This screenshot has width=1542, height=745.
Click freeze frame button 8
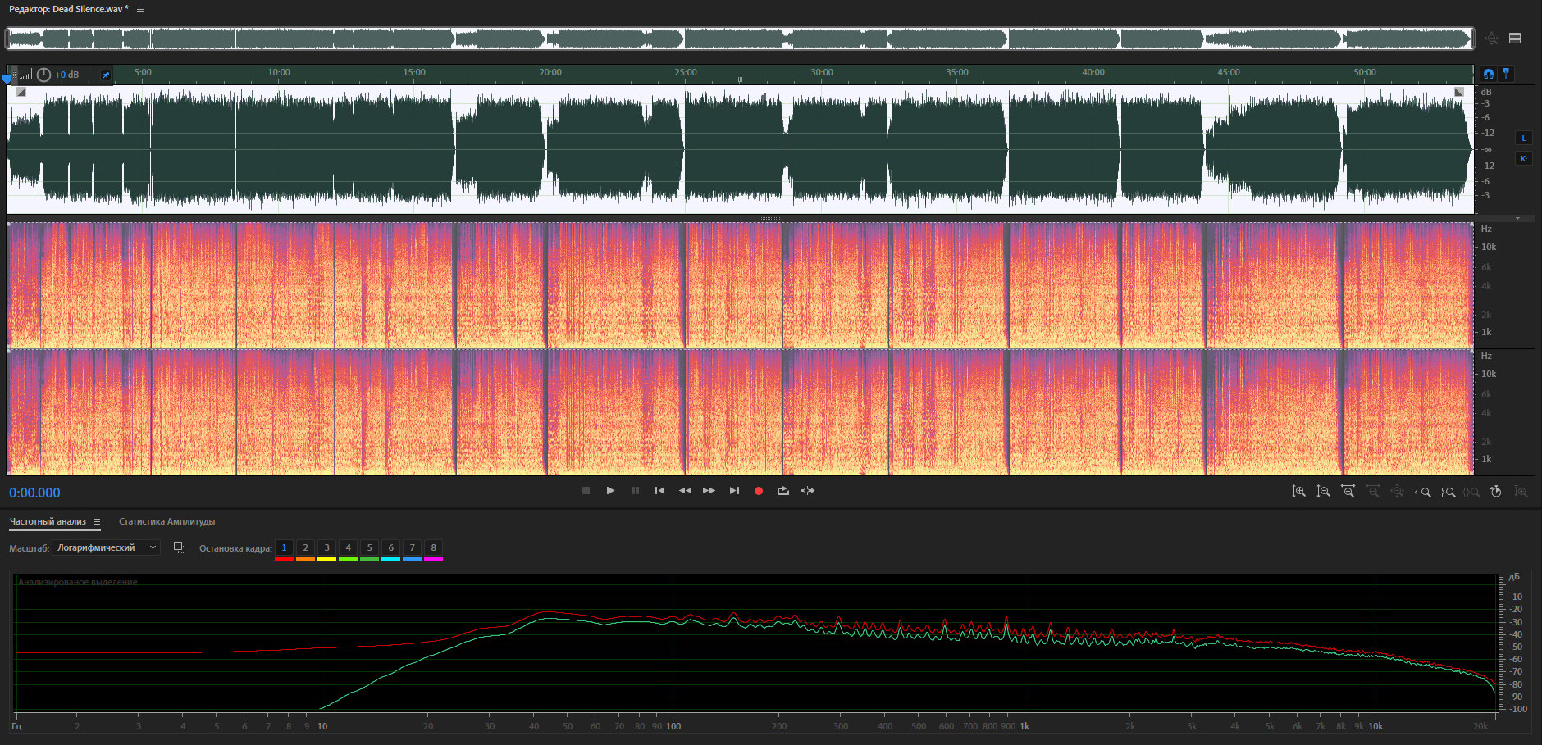coord(433,547)
